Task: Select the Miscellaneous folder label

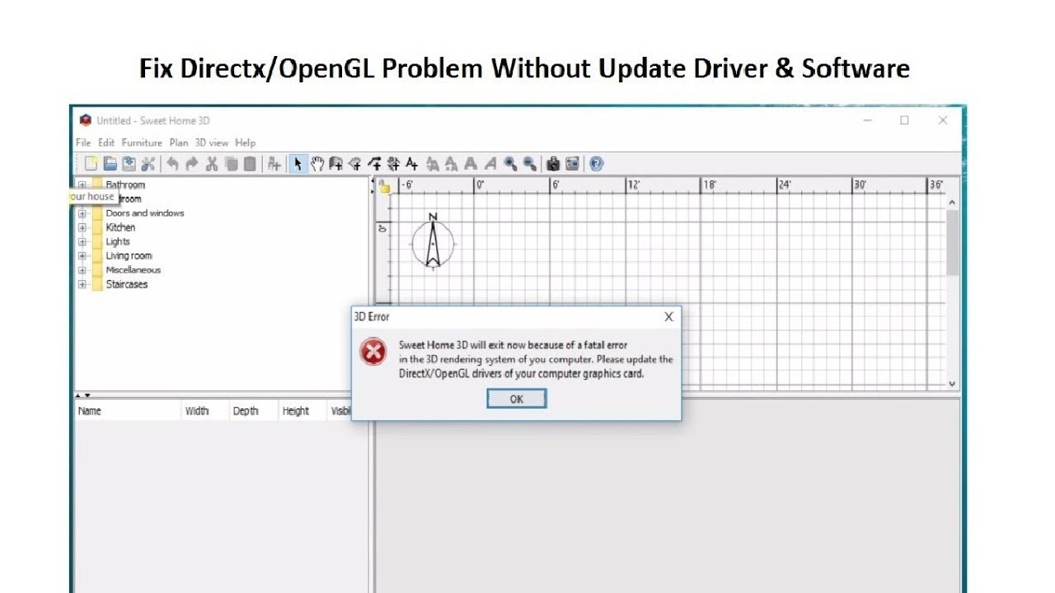Action: click(134, 270)
